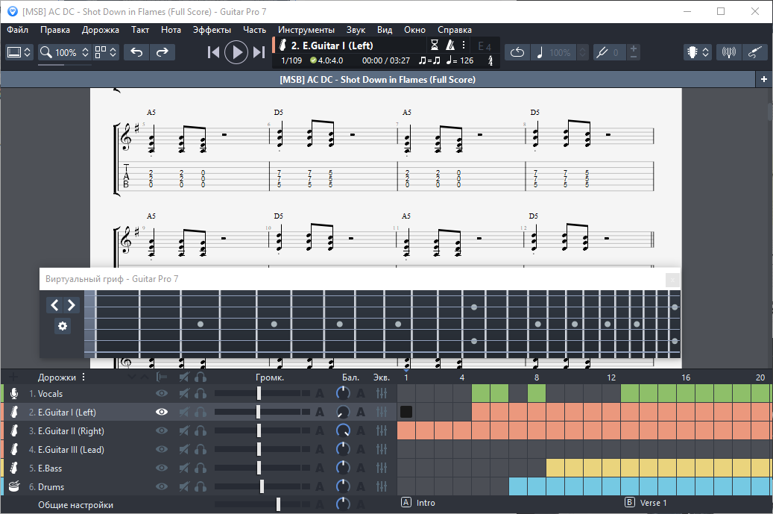The height and width of the screenshot is (514, 773).
Task: Click the Redo arrow in the toolbar
Action: (x=162, y=52)
